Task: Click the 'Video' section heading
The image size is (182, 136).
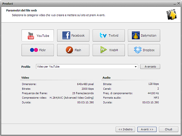Action: (25, 78)
